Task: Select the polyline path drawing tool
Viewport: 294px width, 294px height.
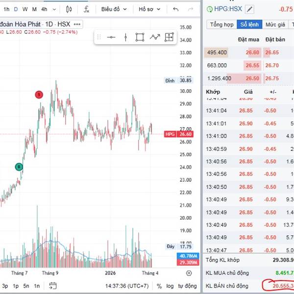Action: pyautogui.click(x=155, y=37)
